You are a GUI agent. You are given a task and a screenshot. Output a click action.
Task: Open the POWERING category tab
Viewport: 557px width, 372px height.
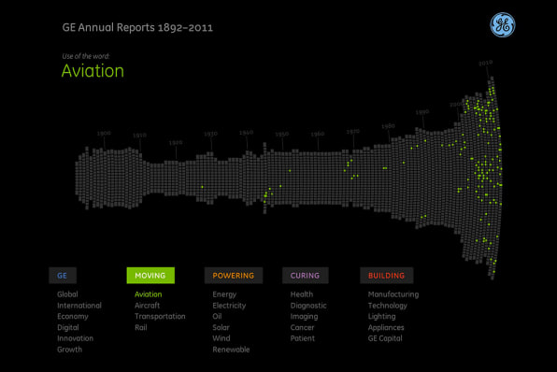(234, 276)
